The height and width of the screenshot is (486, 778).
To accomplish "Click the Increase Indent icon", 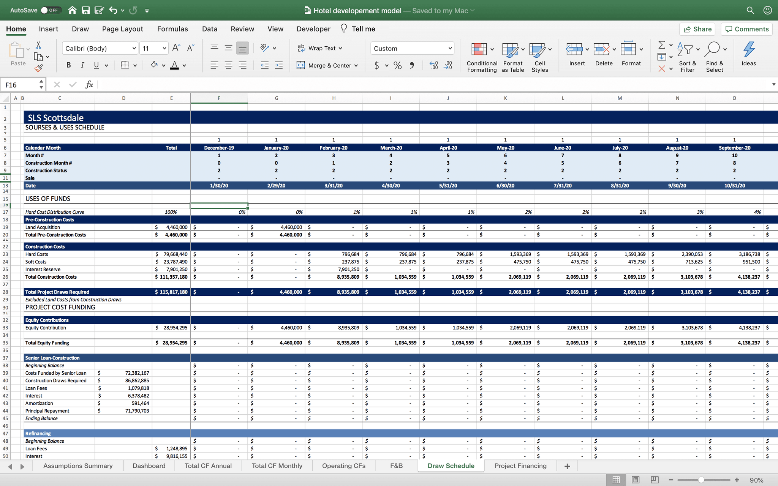I will [x=278, y=65].
